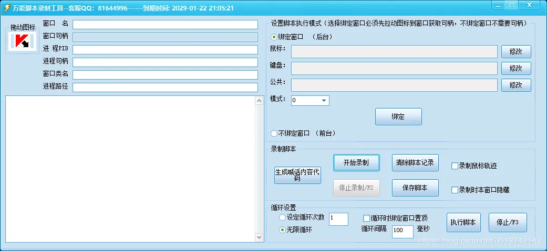
Task: Click the 绑定 button
Action: click(x=398, y=117)
